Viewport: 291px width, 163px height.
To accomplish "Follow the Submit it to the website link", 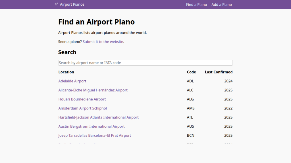I will pyautogui.click(x=103, y=42).
